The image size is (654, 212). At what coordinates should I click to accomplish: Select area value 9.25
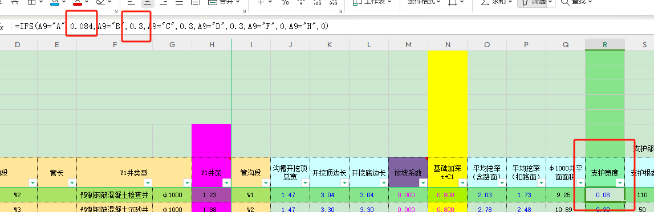(x=566, y=194)
